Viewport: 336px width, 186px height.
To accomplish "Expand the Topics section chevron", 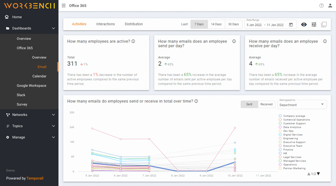I will (x=53, y=126).
